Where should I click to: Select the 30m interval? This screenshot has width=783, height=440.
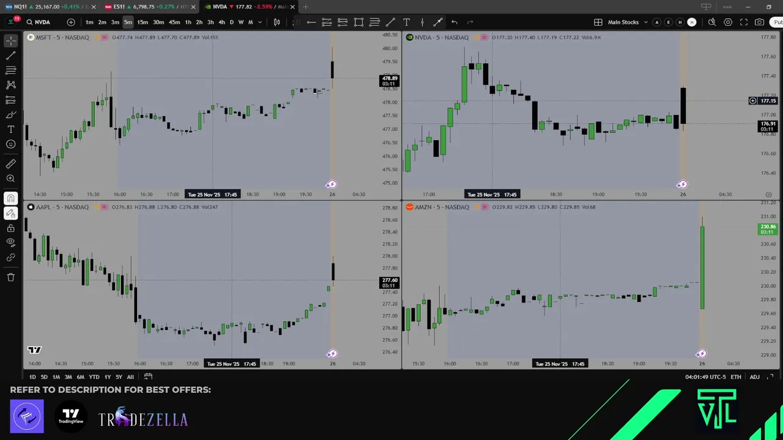158,22
